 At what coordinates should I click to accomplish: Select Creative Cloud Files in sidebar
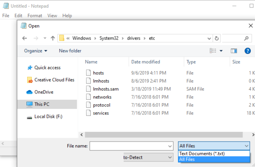[54, 80]
